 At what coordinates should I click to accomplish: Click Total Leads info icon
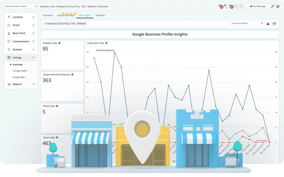coord(57,138)
